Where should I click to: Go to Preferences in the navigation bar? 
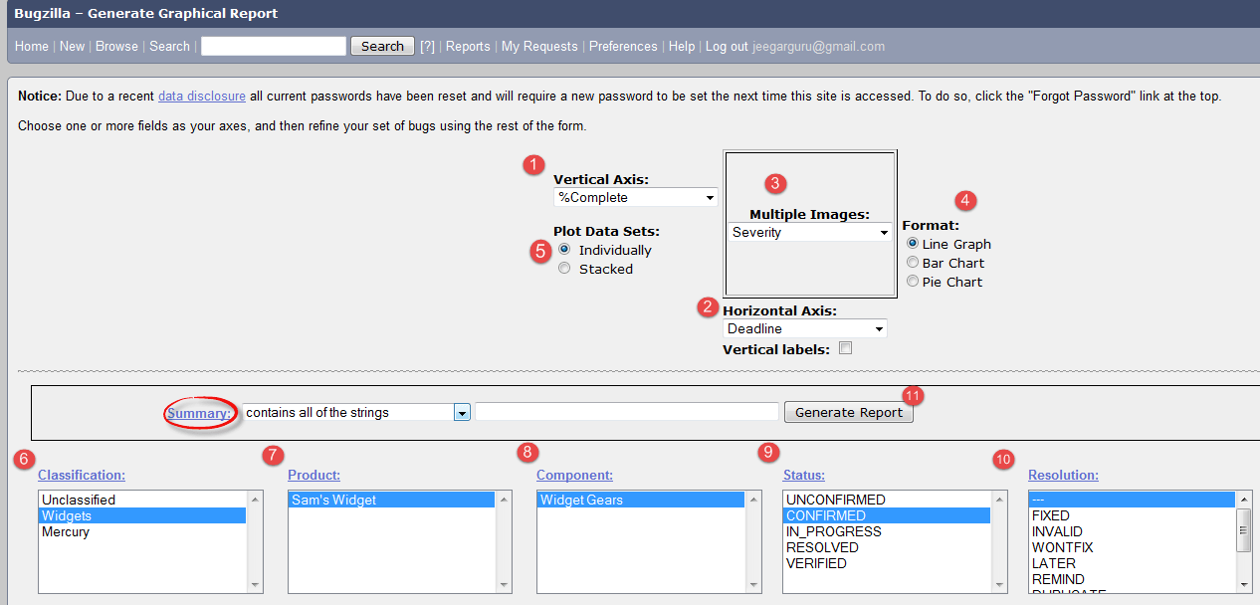click(x=623, y=47)
